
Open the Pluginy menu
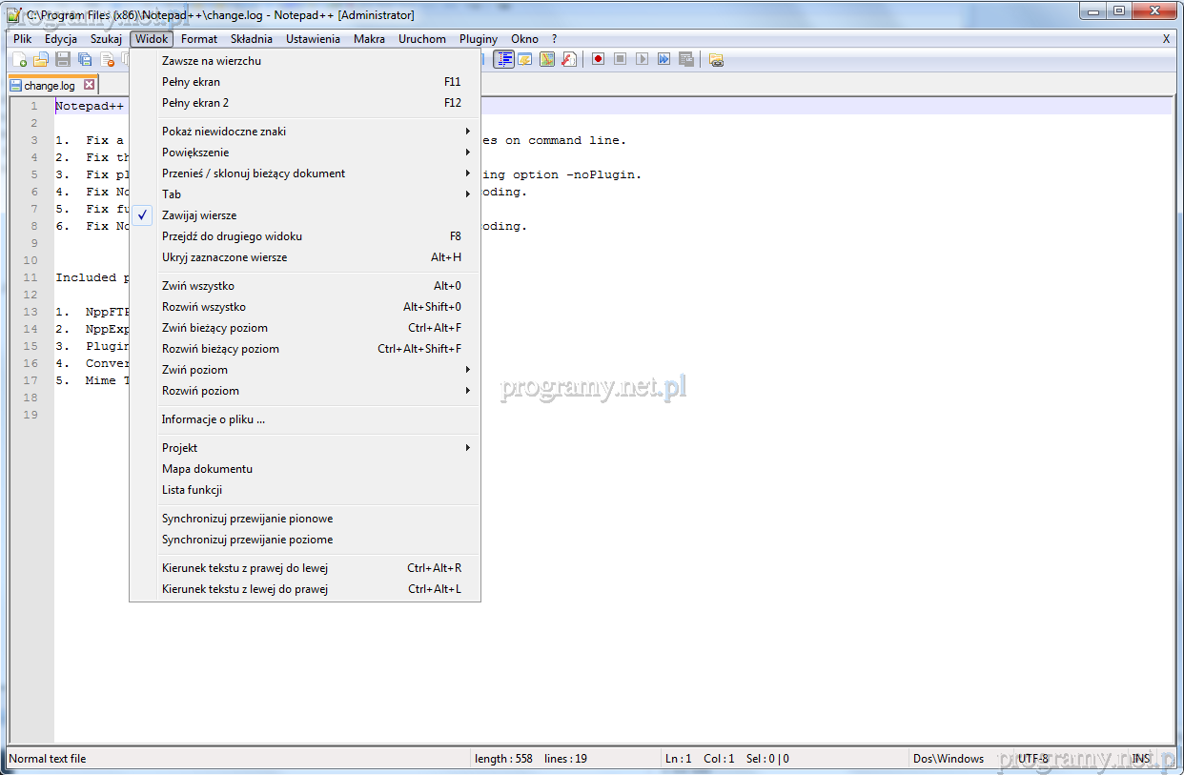pos(478,39)
